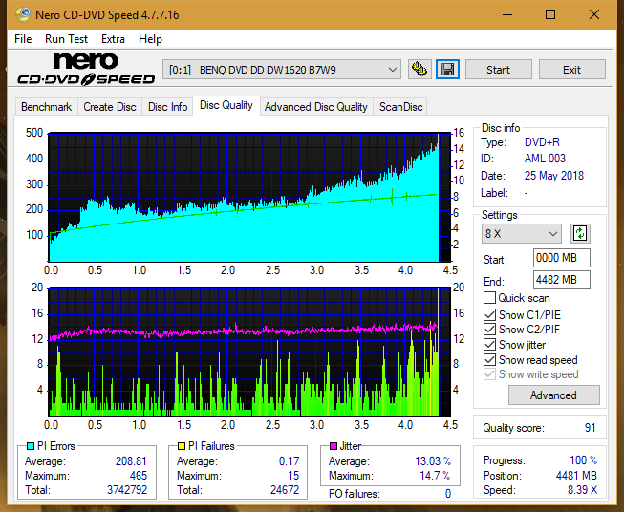Disable Show C2/PIF checkbox
This screenshot has height=512, width=624.
[489, 330]
